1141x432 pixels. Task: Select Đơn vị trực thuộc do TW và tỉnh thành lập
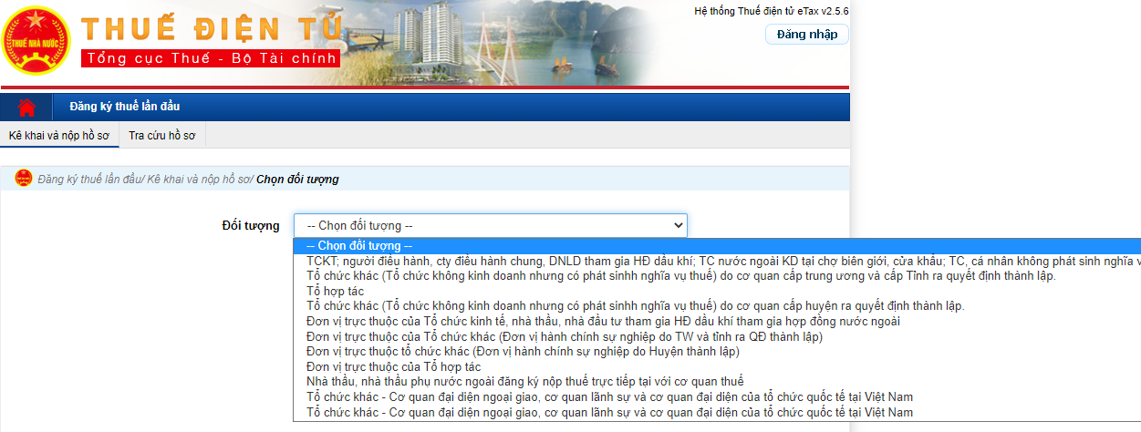coord(717,336)
